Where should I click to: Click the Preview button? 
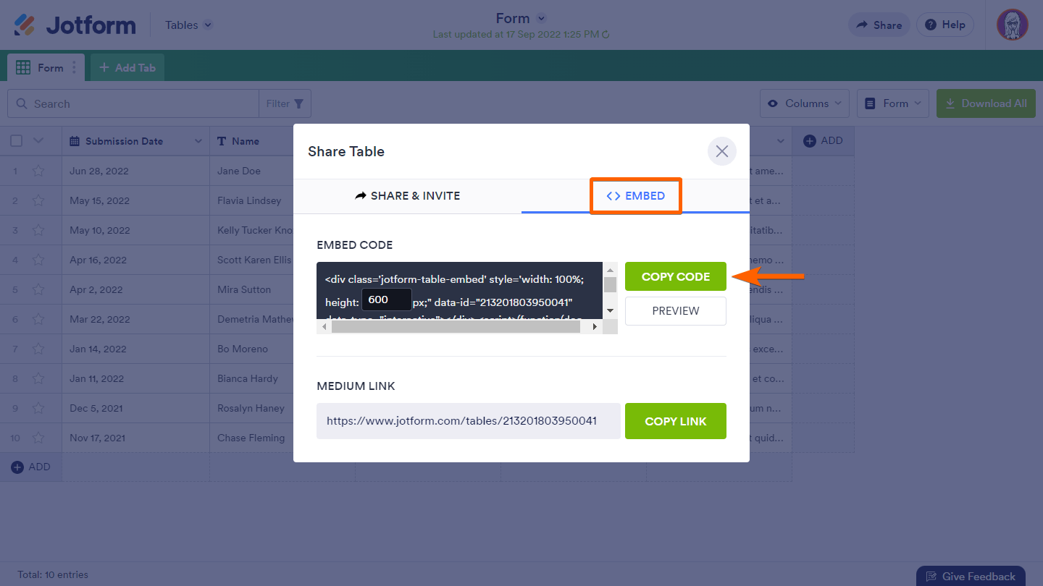click(676, 311)
